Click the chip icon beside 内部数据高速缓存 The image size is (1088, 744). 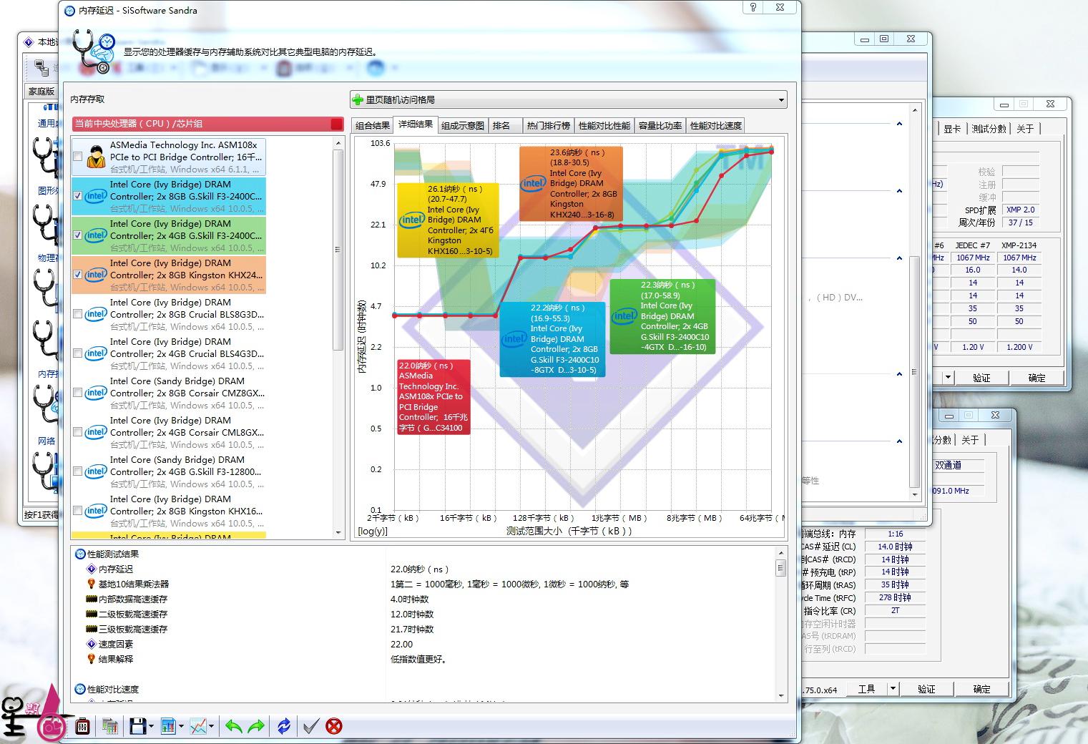pyautogui.click(x=91, y=599)
